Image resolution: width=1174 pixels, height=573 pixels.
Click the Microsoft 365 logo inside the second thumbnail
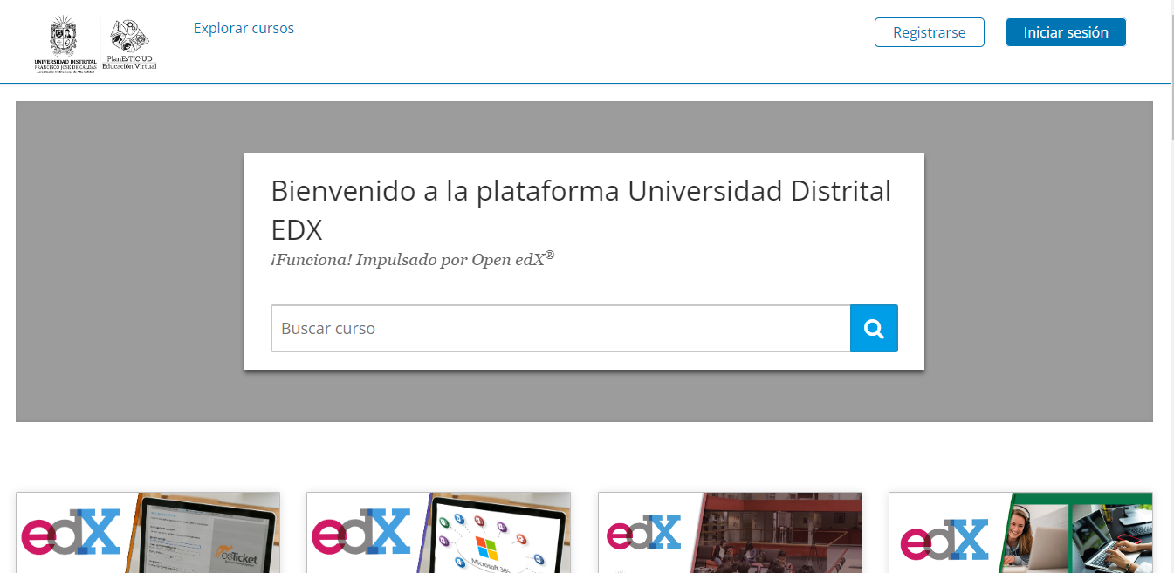(x=485, y=549)
